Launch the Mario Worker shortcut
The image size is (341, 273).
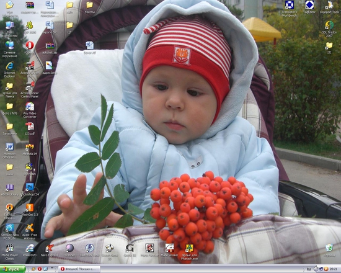tap(169, 248)
